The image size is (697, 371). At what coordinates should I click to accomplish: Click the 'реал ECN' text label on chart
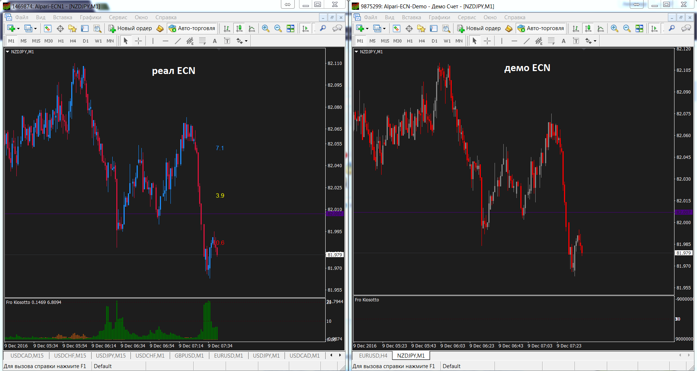174,71
